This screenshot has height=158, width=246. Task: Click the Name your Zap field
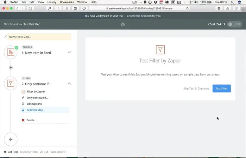tap(39, 37)
